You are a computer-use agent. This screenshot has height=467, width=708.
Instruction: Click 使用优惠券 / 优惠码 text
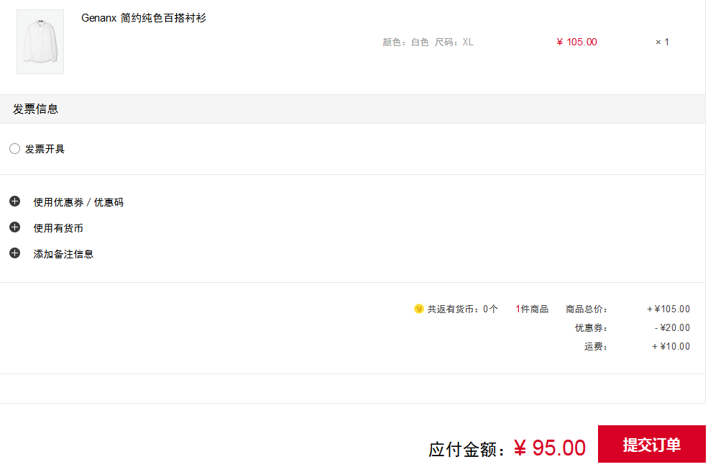tap(78, 202)
